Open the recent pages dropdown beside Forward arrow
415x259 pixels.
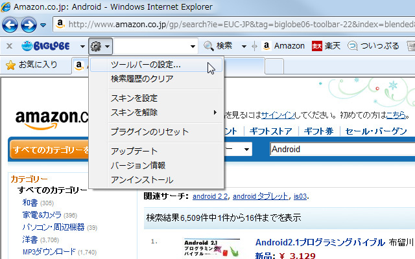pyautogui.click(x=43, y=25)
